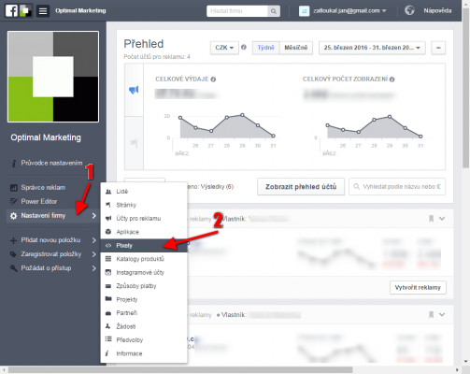Viewport: 470px width, 374px height.
Task: Focus the Hledat firmu search field
Action: point(237,11)
